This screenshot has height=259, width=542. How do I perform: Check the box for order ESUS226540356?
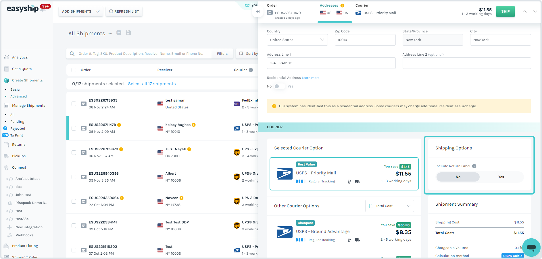pos(74,177)
